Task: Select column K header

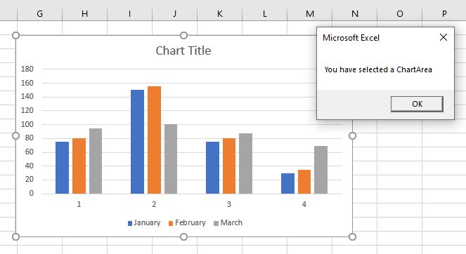Action: pyautogui.click(x=219, y=13)
